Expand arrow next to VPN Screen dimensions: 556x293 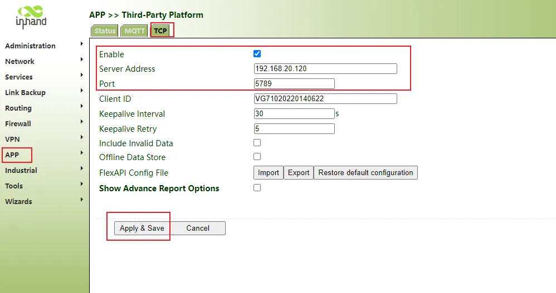82,137
